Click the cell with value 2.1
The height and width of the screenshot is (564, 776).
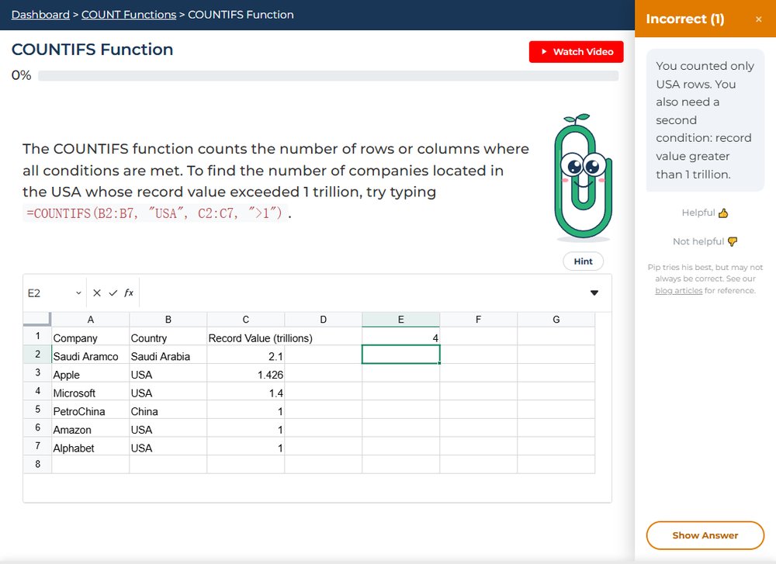[x=246, y=355]
